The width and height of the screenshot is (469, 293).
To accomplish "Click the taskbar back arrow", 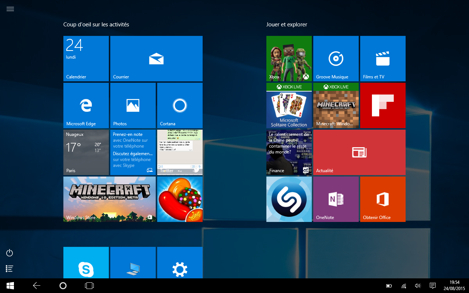I will pos(37,286).
